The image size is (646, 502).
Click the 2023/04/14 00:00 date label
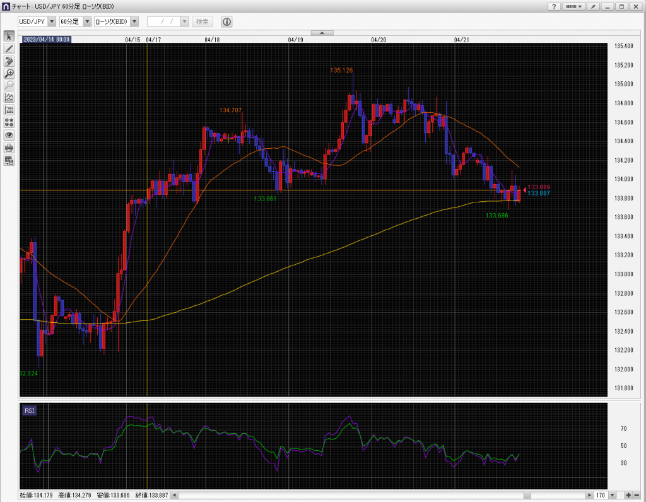point(46,40)
